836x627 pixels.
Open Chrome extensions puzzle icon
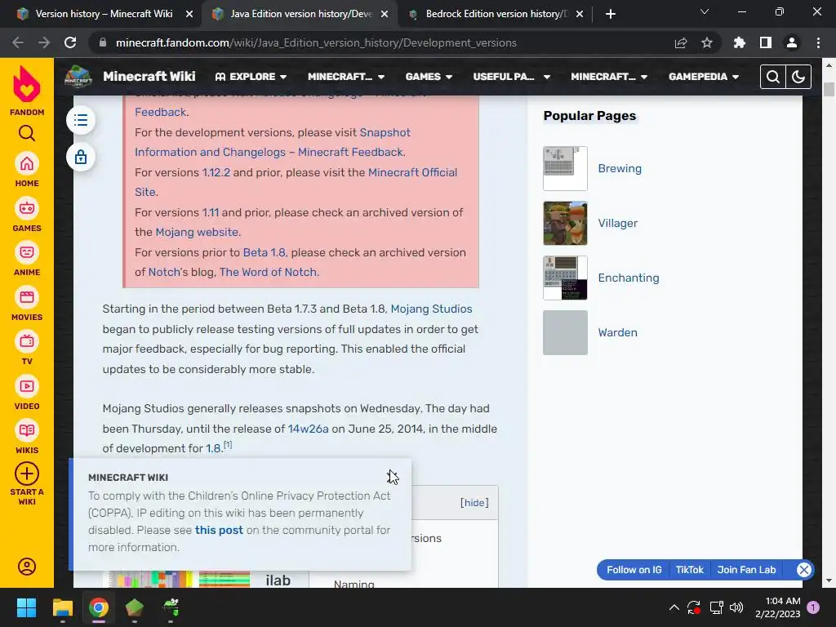tap(740, 42)
